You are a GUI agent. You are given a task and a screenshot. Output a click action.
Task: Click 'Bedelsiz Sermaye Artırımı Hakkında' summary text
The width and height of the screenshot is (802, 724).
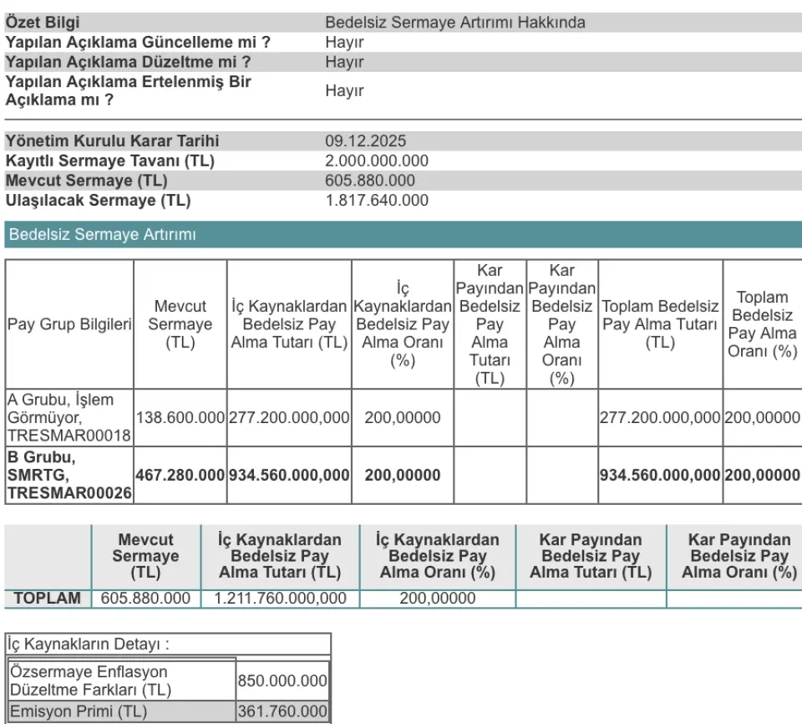point(455,23)
